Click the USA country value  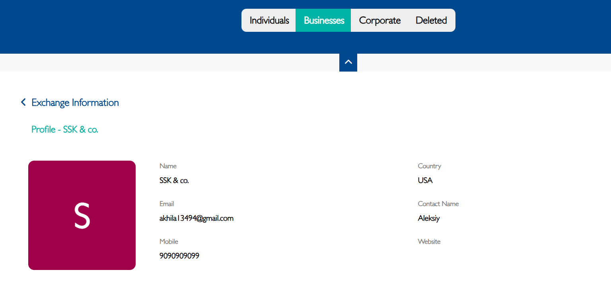[x=425, y=181]
